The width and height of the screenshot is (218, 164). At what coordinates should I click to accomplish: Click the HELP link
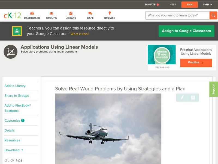pyautogui.click(x=173, y=4)
